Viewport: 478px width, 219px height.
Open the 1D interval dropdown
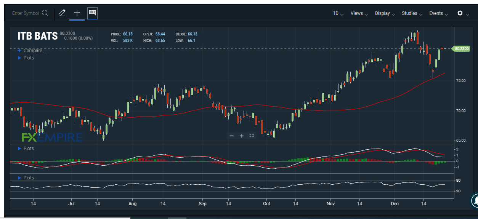pyautogui.click(x=338, y=13)
